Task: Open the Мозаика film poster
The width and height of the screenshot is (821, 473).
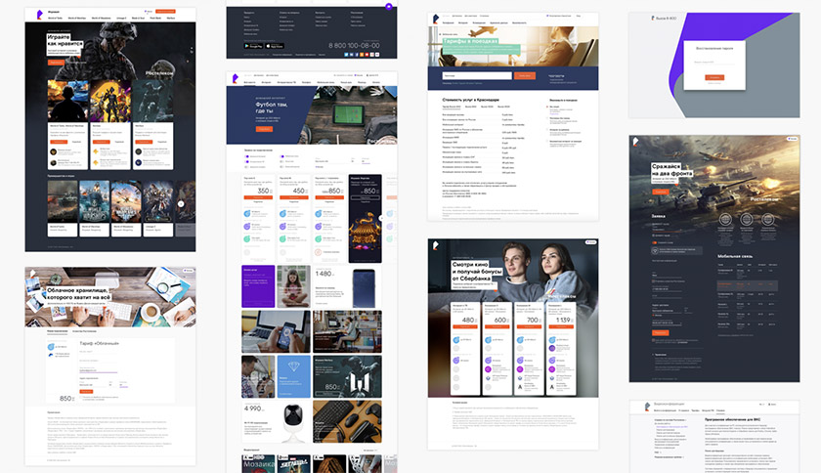Action: pyautogui.click(x=258, y=464)
